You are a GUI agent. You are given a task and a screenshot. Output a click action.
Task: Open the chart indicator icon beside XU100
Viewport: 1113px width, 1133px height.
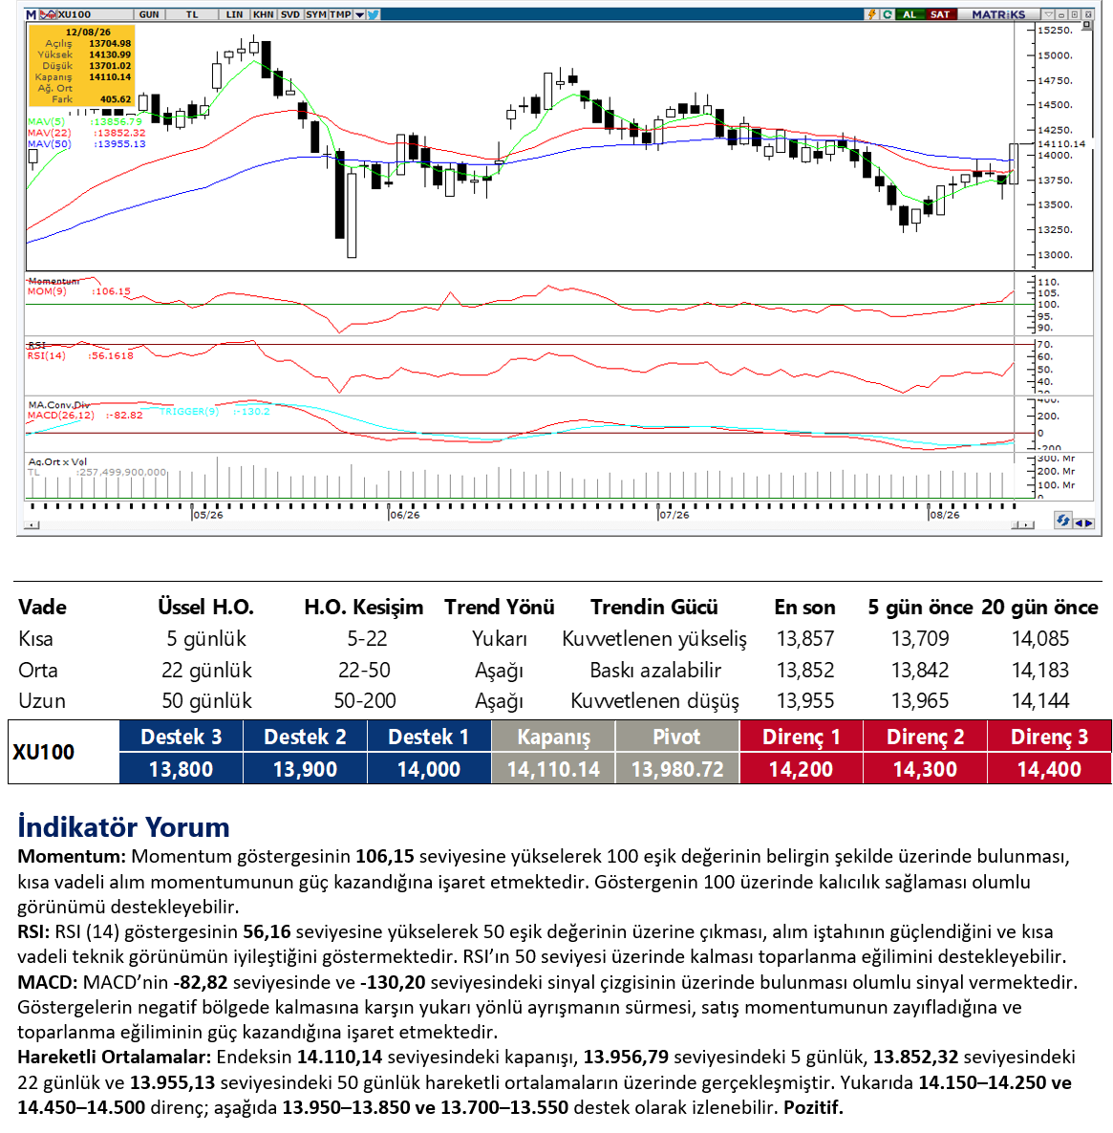[x=47, y=14]
